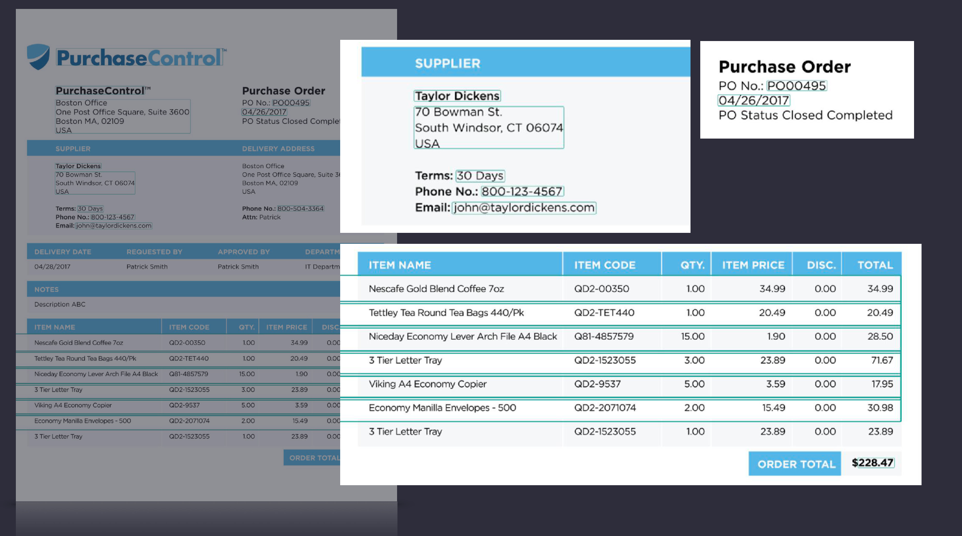The width and height of the screenshot is (962, 536).
Task: Select the Viking A4 Economy Copier row
Action: click(x=427, y=384)
